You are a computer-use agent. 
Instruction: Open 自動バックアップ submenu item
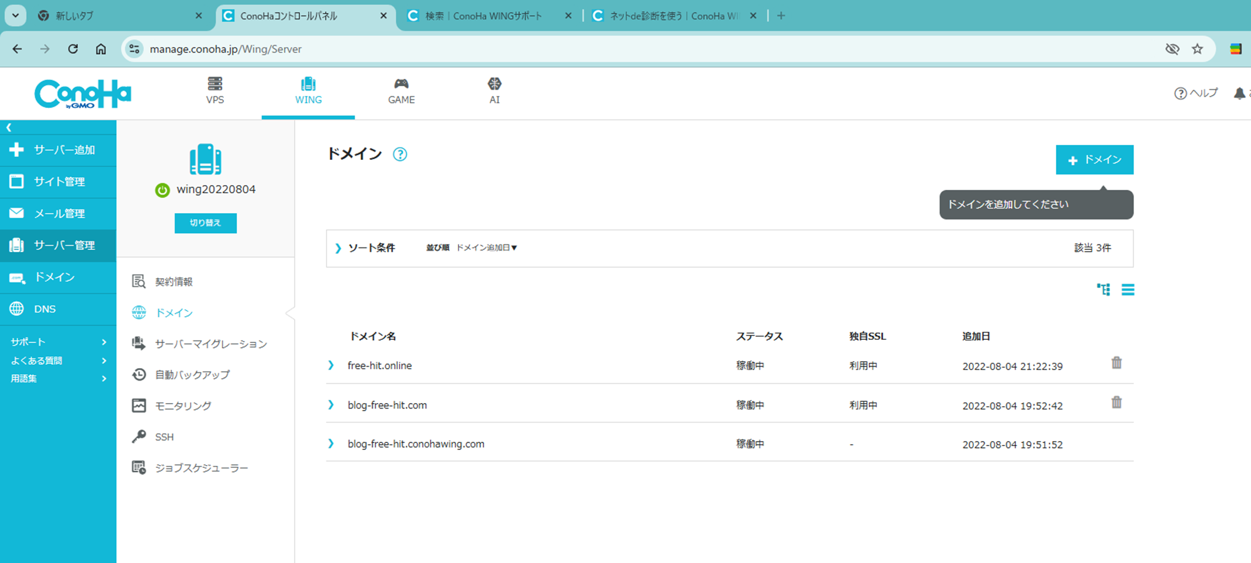click(181, 375)
